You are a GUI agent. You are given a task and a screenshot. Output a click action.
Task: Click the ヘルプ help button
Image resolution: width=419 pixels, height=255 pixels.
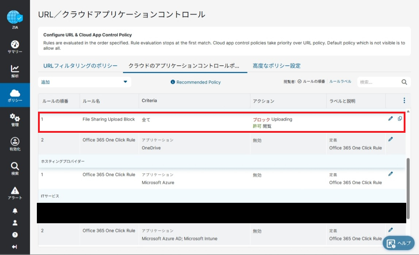(398, 243)
